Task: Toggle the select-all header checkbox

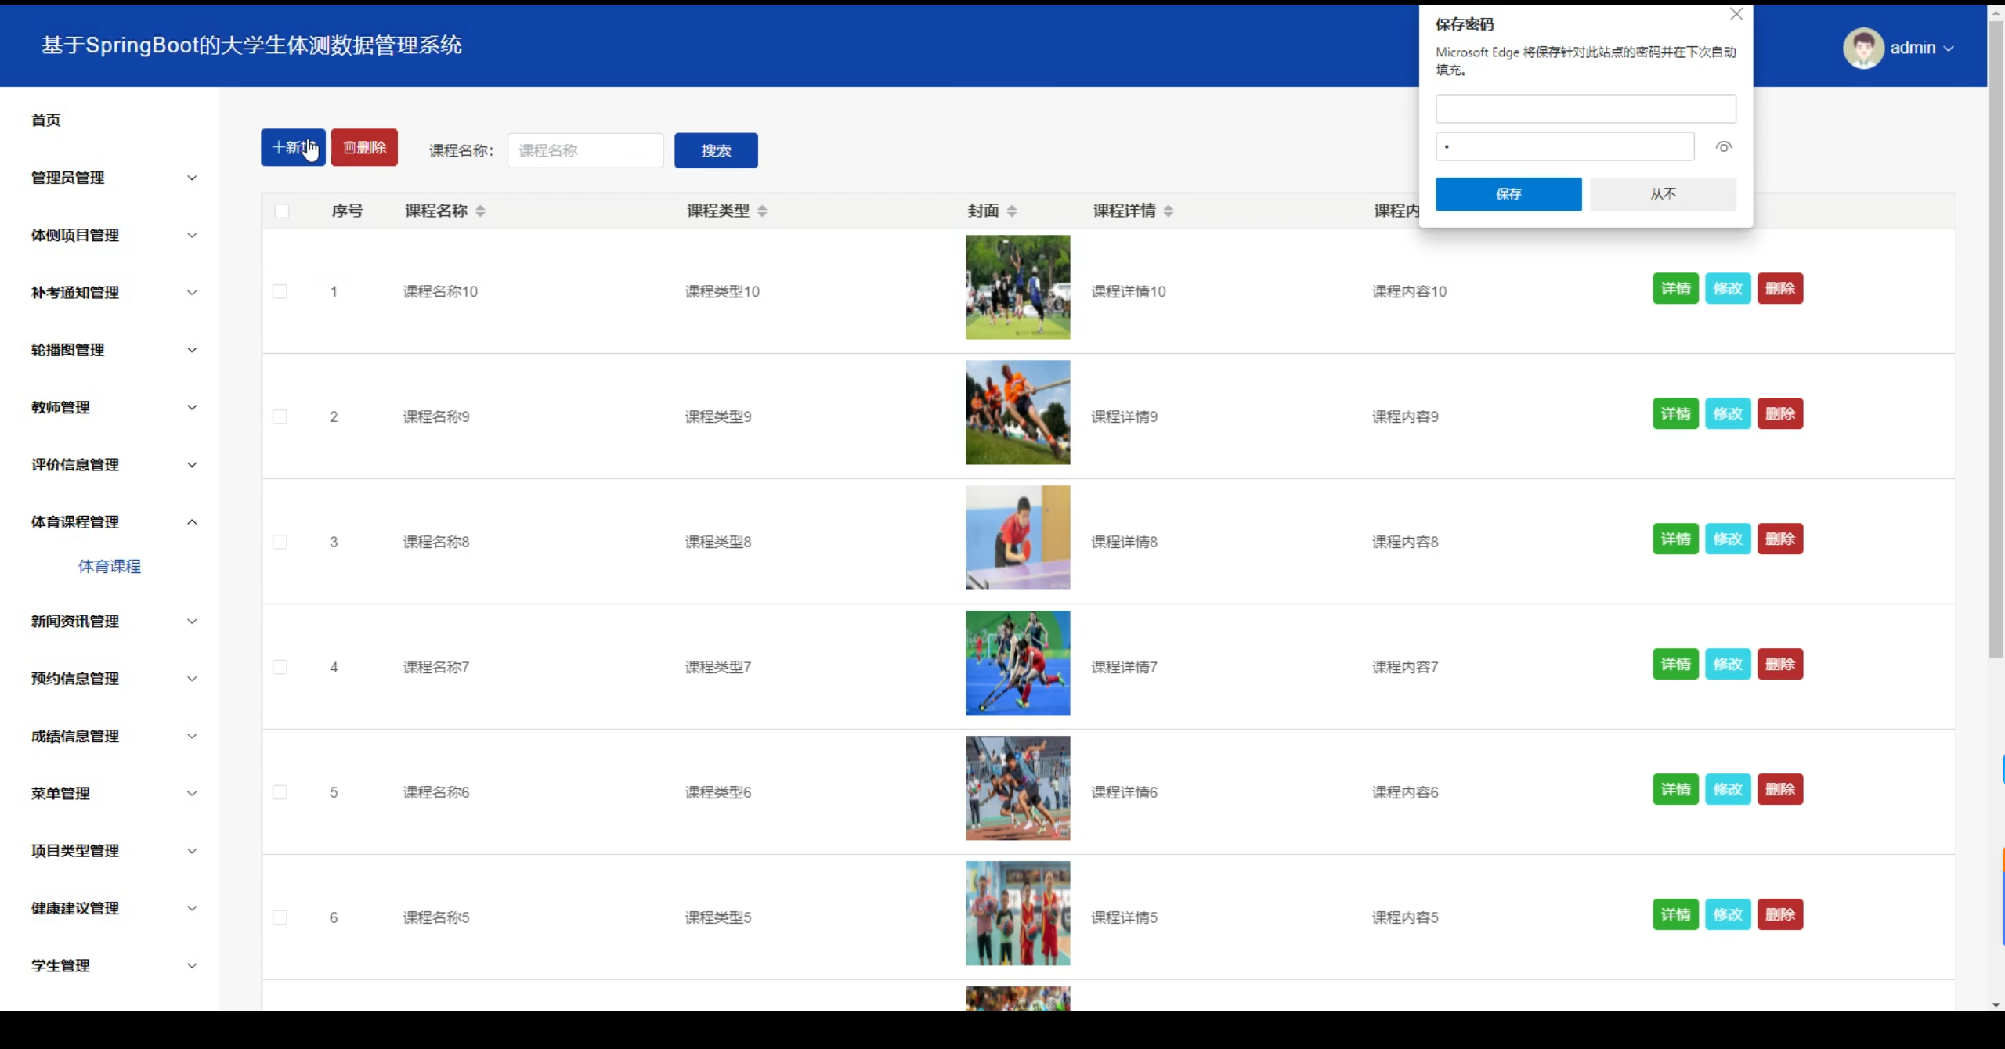Action: coord(282,211)
